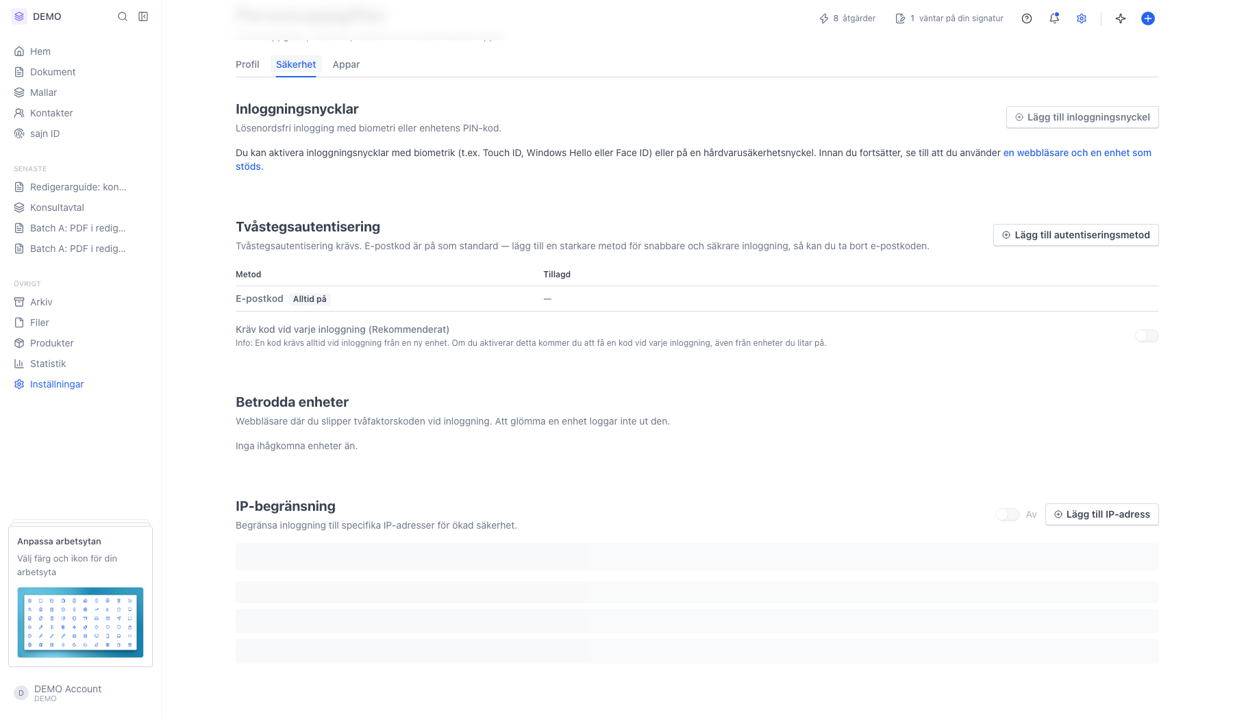The width and height of the screenshot is (1233, 719).
Task: Open recent 'Redigerarguide: kon...' document
Action: pyautogui.click(x=80, y=187)
